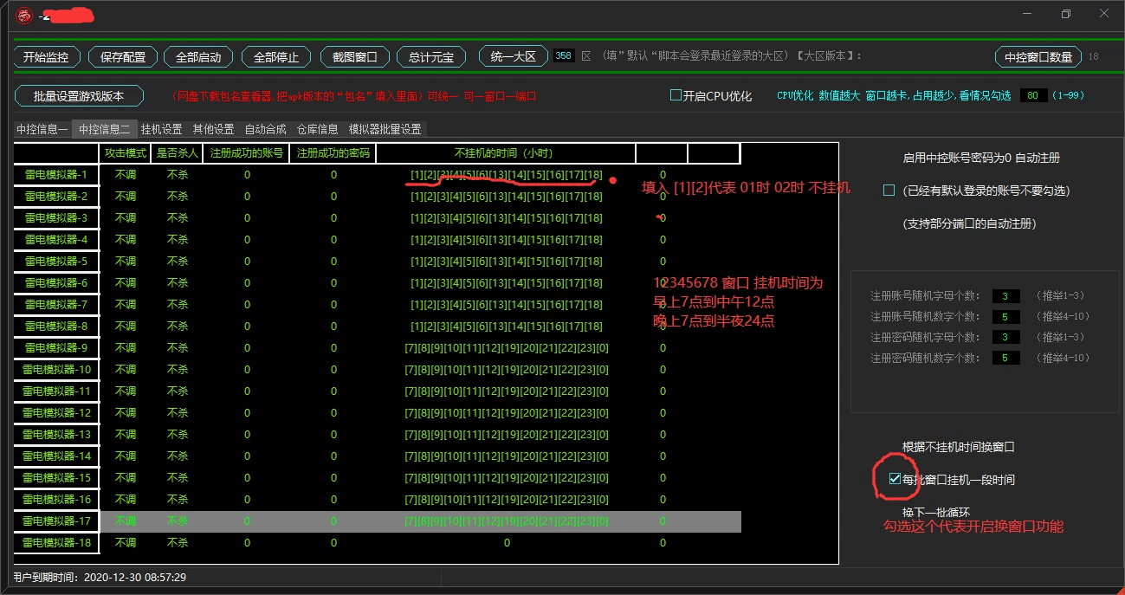
Task: Uncheck 每批窗口挂机一段时间 checkbox
Action: pos(895,479)
